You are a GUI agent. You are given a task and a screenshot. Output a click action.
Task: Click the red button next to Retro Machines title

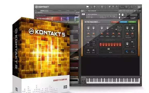[115, 22]
